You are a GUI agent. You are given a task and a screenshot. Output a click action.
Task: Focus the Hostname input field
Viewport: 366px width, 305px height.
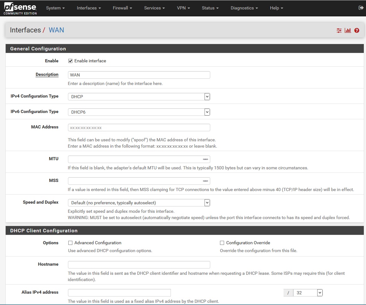139,265
